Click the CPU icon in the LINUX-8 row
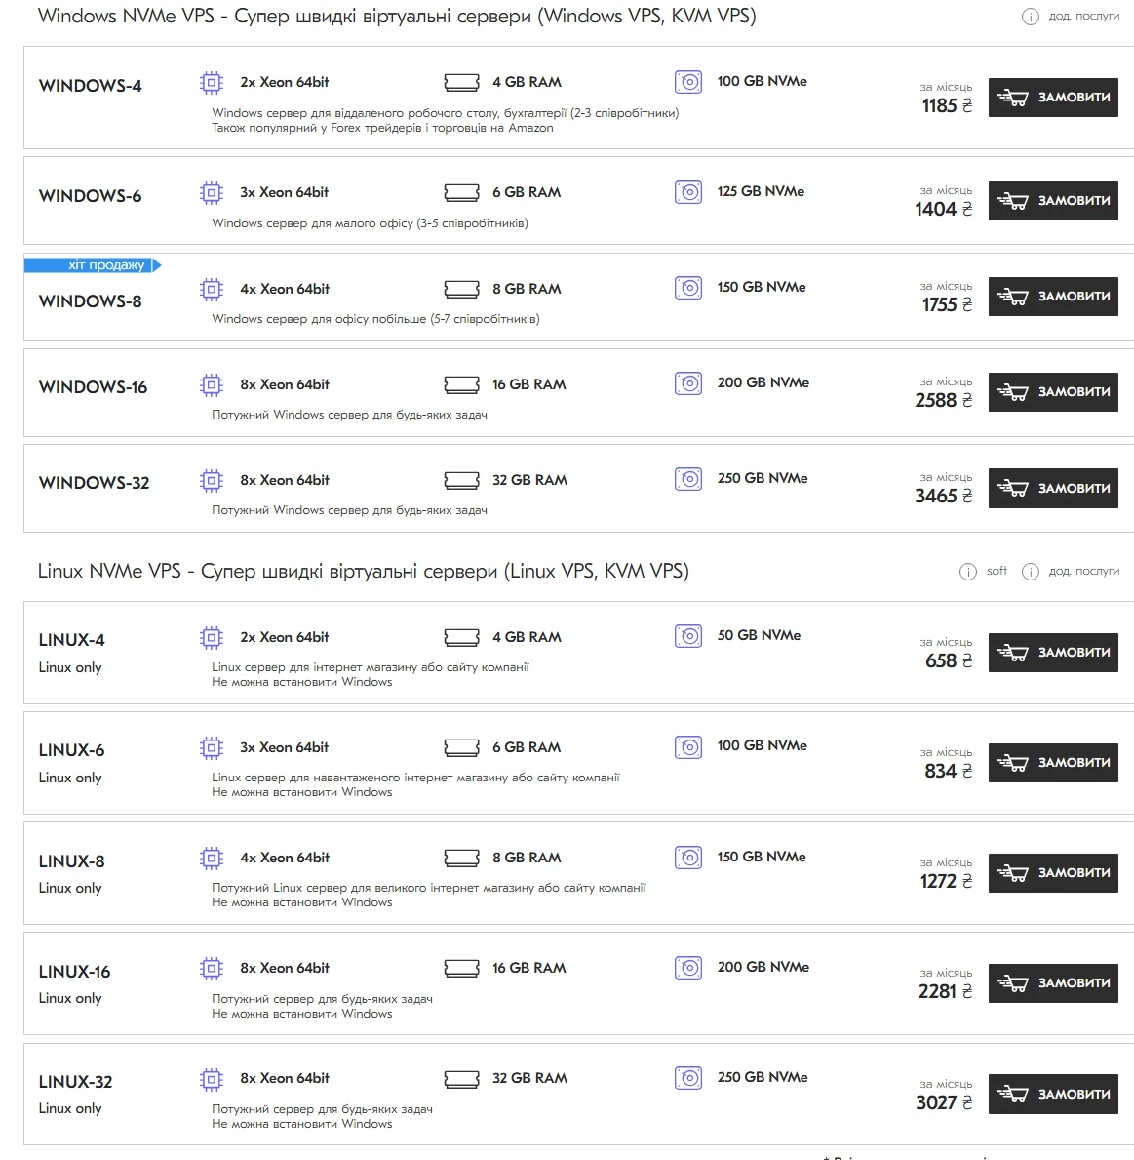The image size is (1134, 1160). [212, 859]
